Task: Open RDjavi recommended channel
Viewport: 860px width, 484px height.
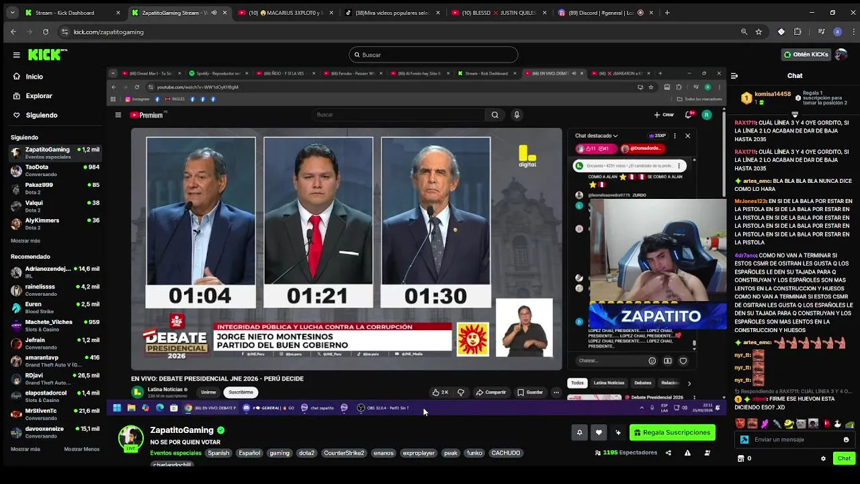Action: (55, 378)
